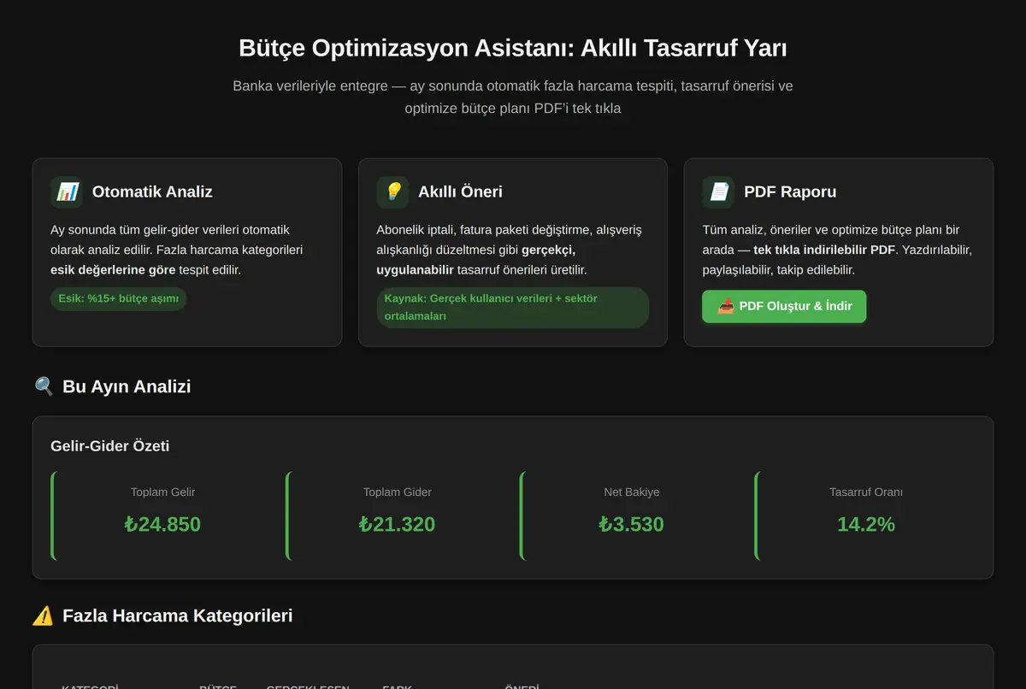Click the Otomatik Analiz card heading
1026x689 pixels.
point(152,192)
